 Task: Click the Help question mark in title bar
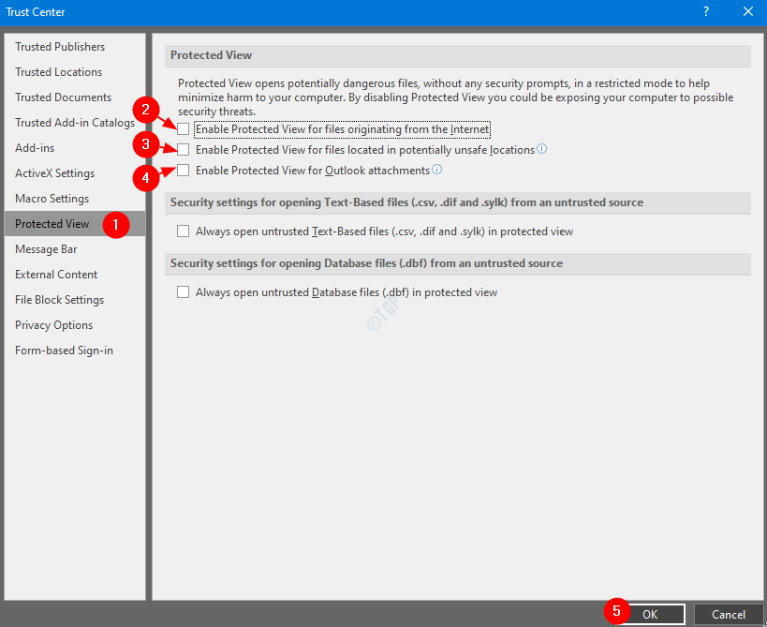pos(705,11)
